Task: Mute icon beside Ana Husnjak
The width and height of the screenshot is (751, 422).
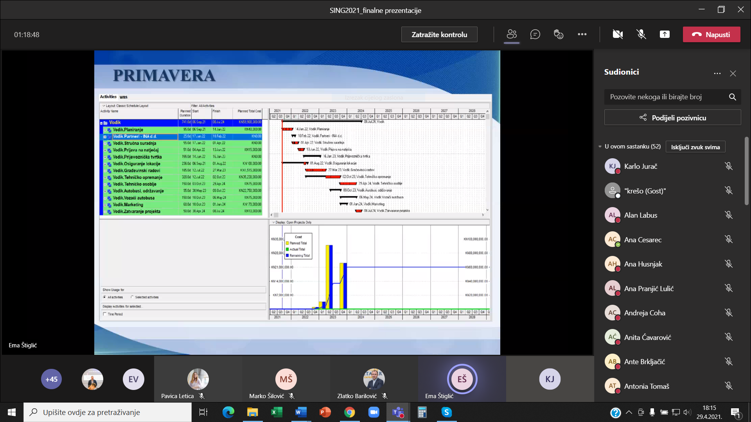Action: coord(728,264)
